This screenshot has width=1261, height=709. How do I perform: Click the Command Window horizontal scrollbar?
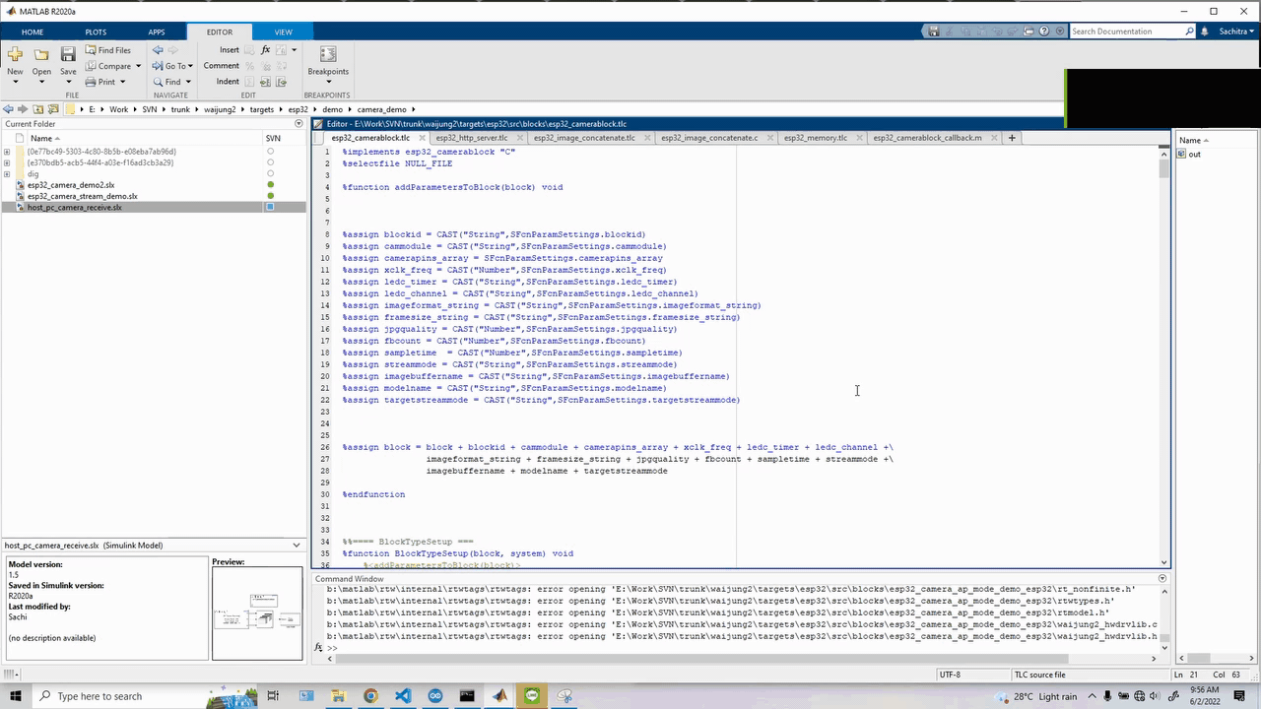click(699, 659)
